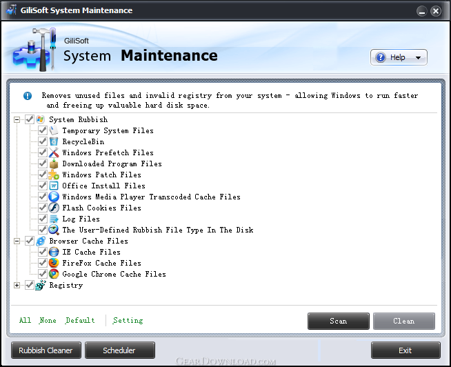Click the Flash Cookies Files icon
This screenshot has width=451, height=367.
(x=54, y=208)
